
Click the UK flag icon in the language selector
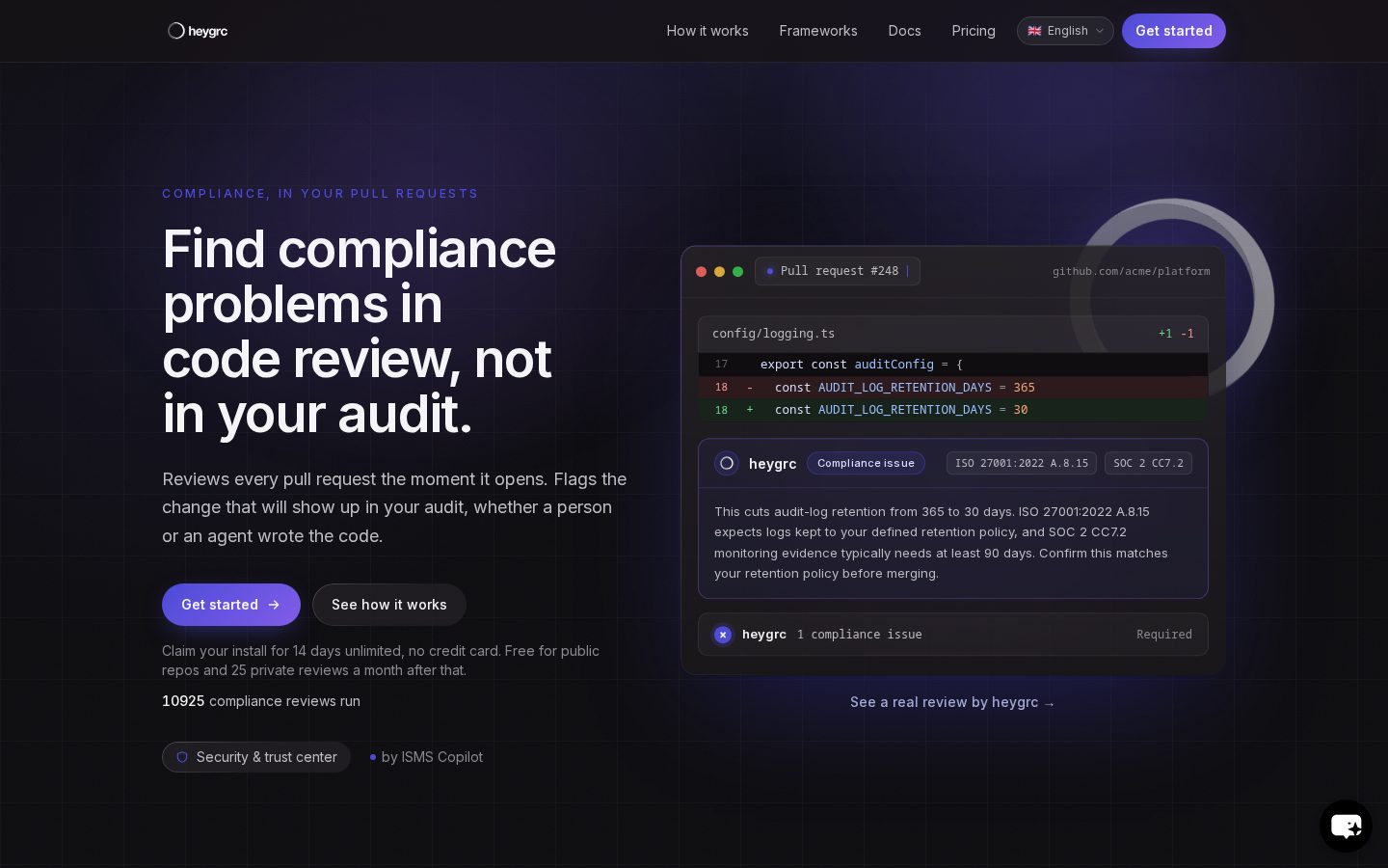click(x=1034, y=31)
